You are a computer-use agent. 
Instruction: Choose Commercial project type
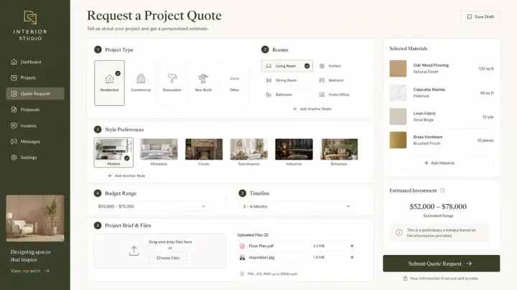141,83
